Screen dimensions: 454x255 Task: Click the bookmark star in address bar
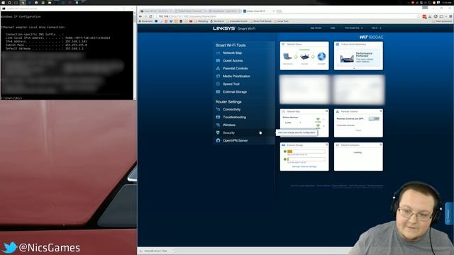pos(419,16)
